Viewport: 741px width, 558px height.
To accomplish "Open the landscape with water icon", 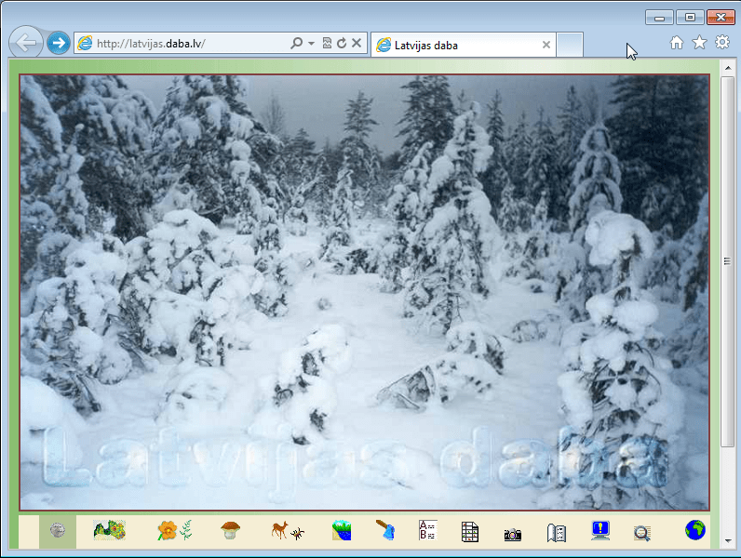I will (x=342, y=530).
